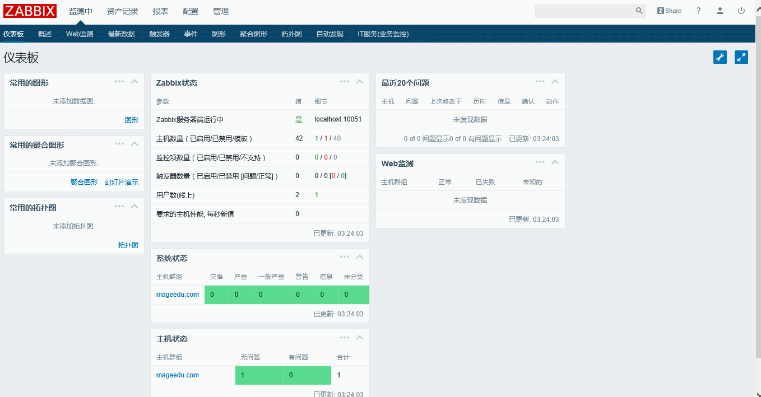Viewport: 761px width, 397px height.
Task: Open the help question mark icon
Action: (x=699, y=11)
